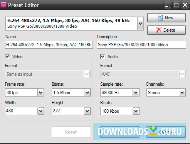
Task: Delete the current preset
Action: (166, 30)
